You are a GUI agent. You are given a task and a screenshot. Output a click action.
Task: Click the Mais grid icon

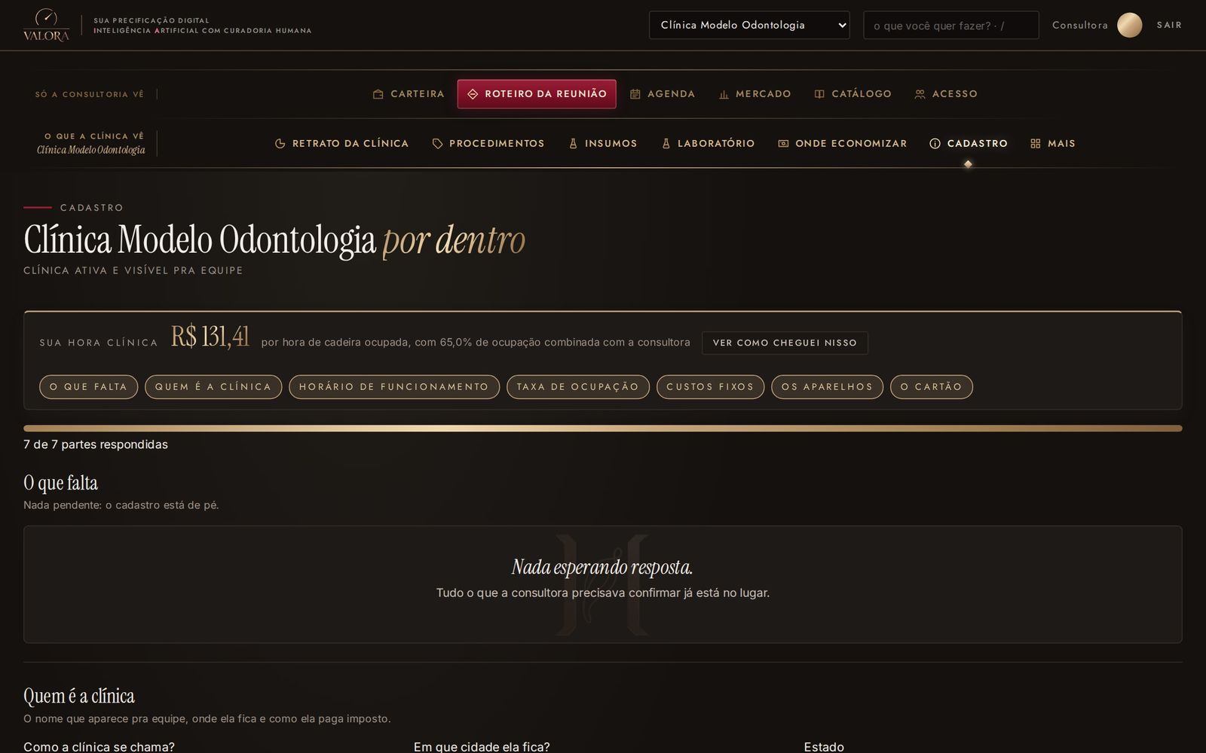click(1036, 144)
